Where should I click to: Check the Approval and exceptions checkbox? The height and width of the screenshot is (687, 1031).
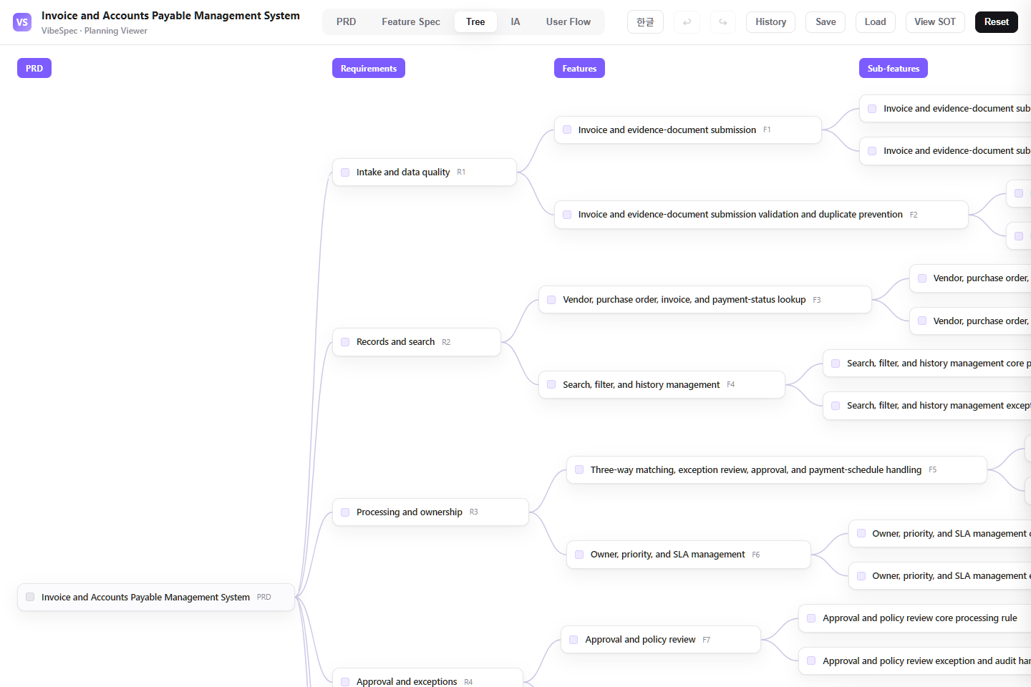pyautogui.click(x=345, y=682)
